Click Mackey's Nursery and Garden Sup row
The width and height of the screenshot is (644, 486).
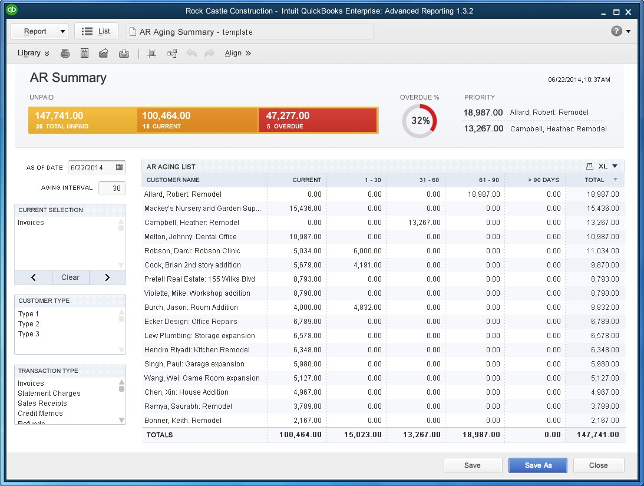383,209
